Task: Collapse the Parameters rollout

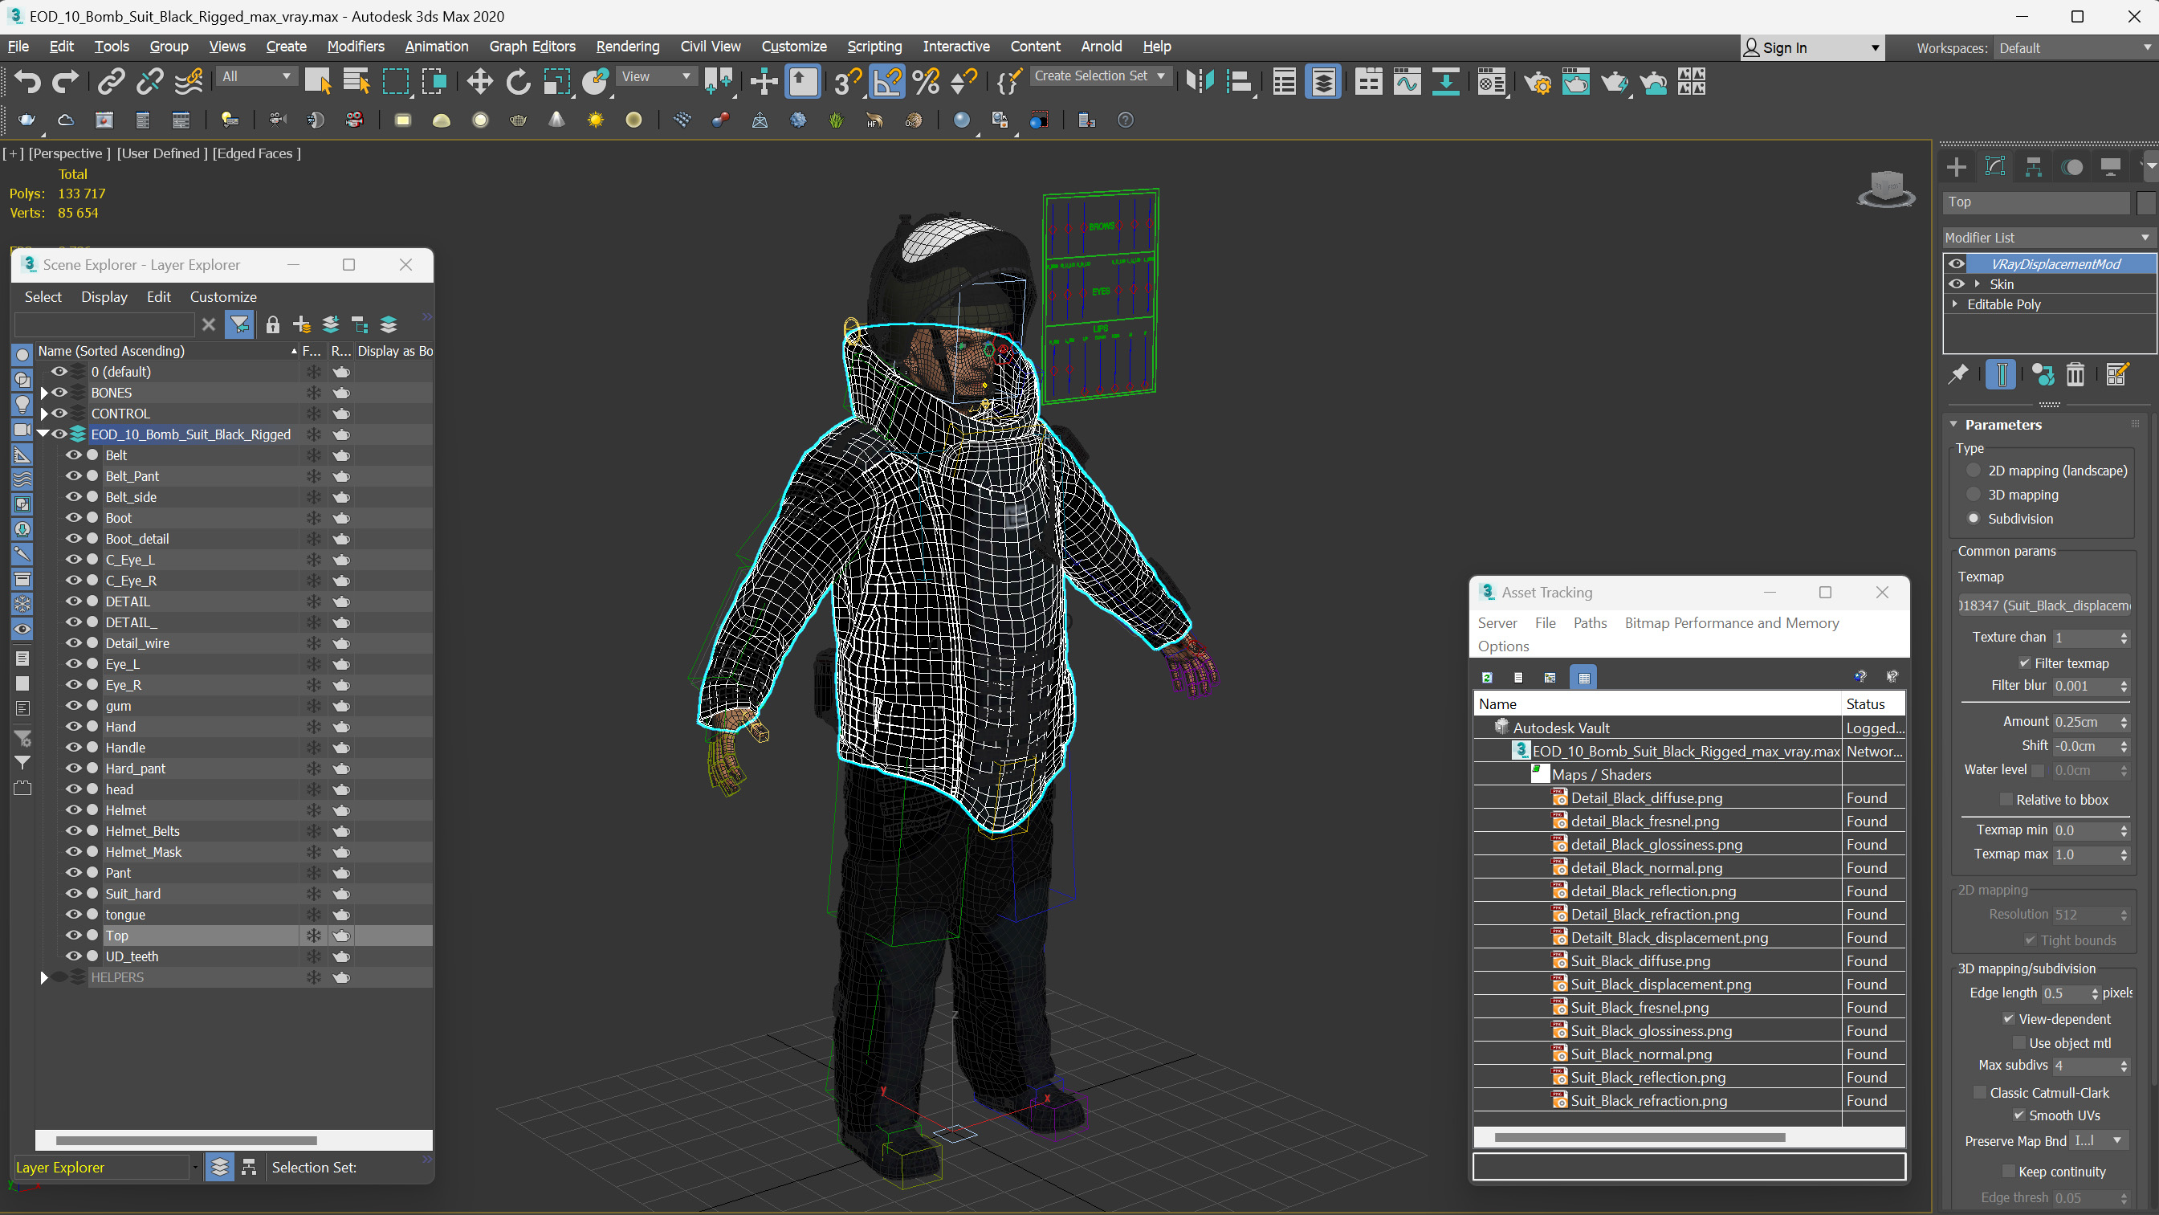Action: 1953,424
